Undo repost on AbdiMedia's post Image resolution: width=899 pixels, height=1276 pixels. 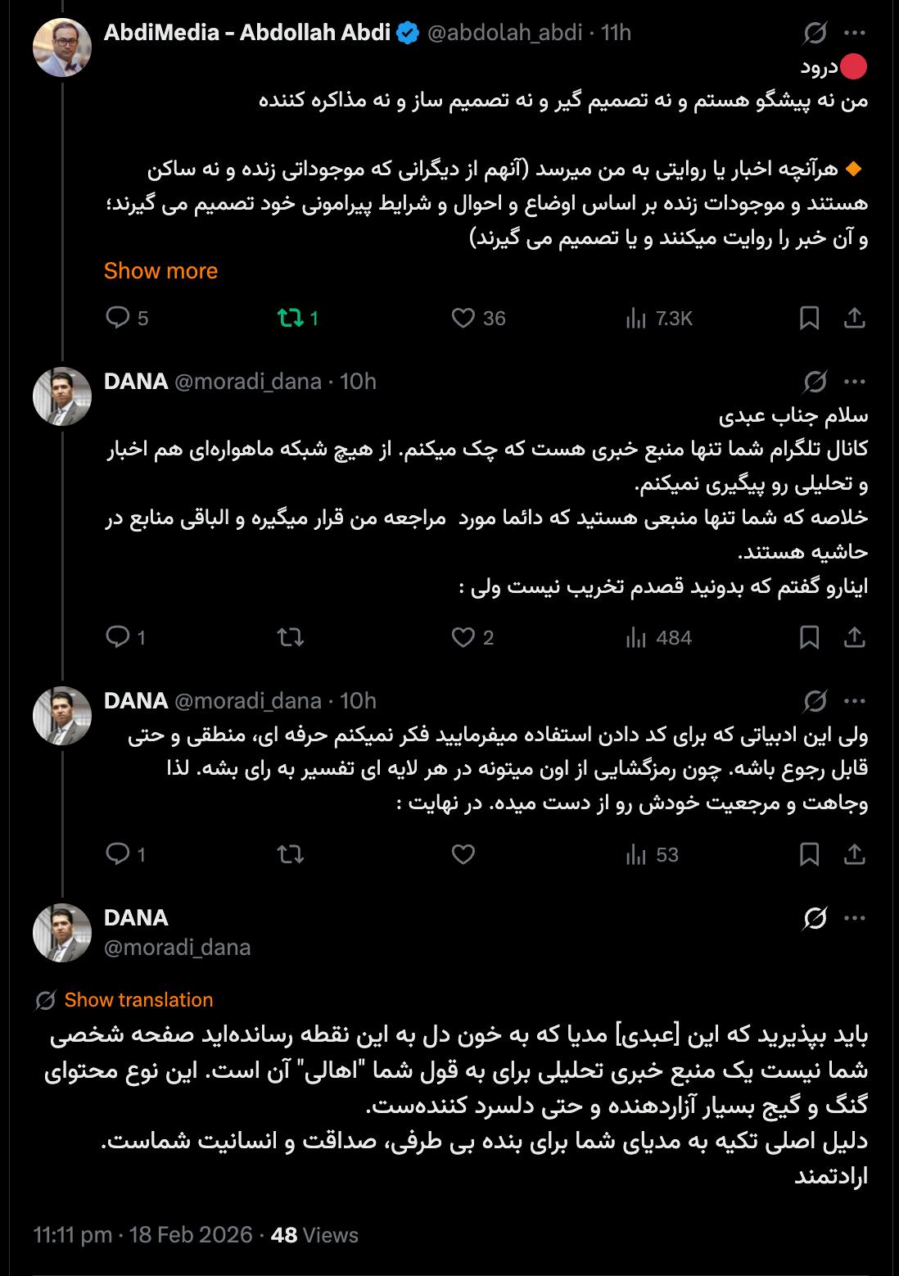(x=291, y=318)
